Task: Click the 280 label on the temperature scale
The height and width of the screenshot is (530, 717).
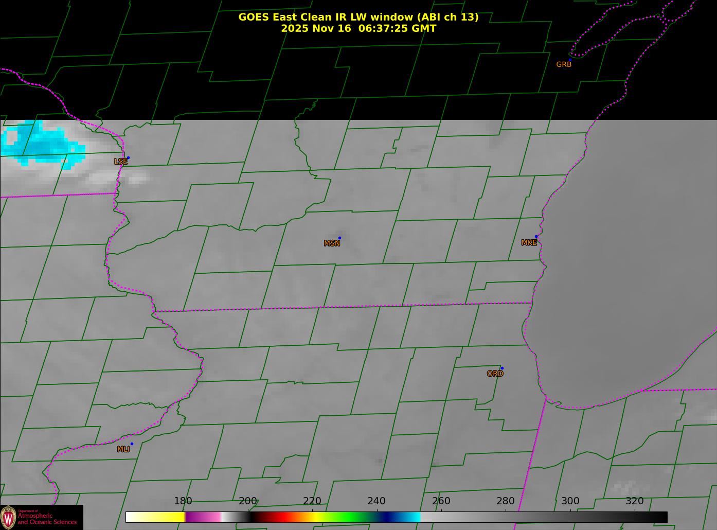Action: click(x=505, y=501)
